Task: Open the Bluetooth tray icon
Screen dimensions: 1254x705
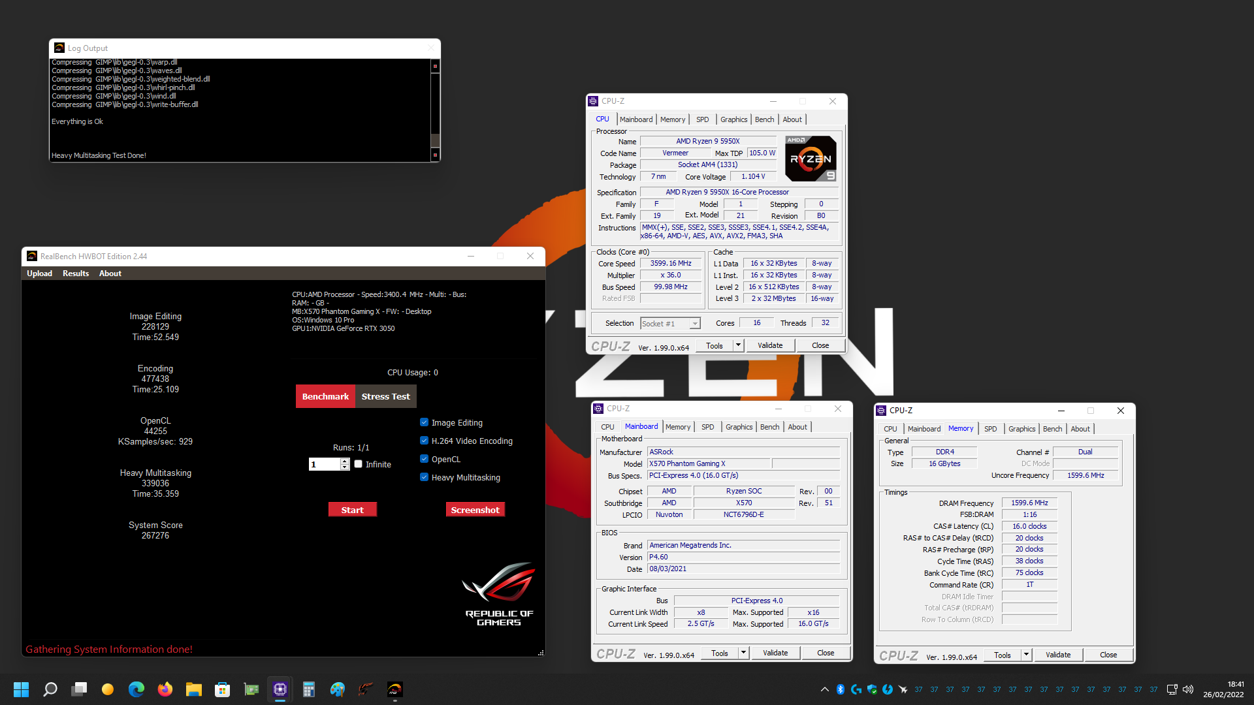Action: click(x=841, y=689)
